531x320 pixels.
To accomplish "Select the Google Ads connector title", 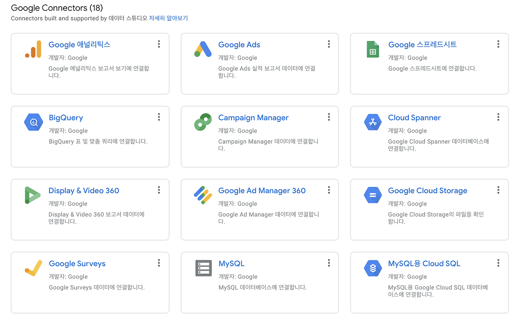I will pos(239,45).
